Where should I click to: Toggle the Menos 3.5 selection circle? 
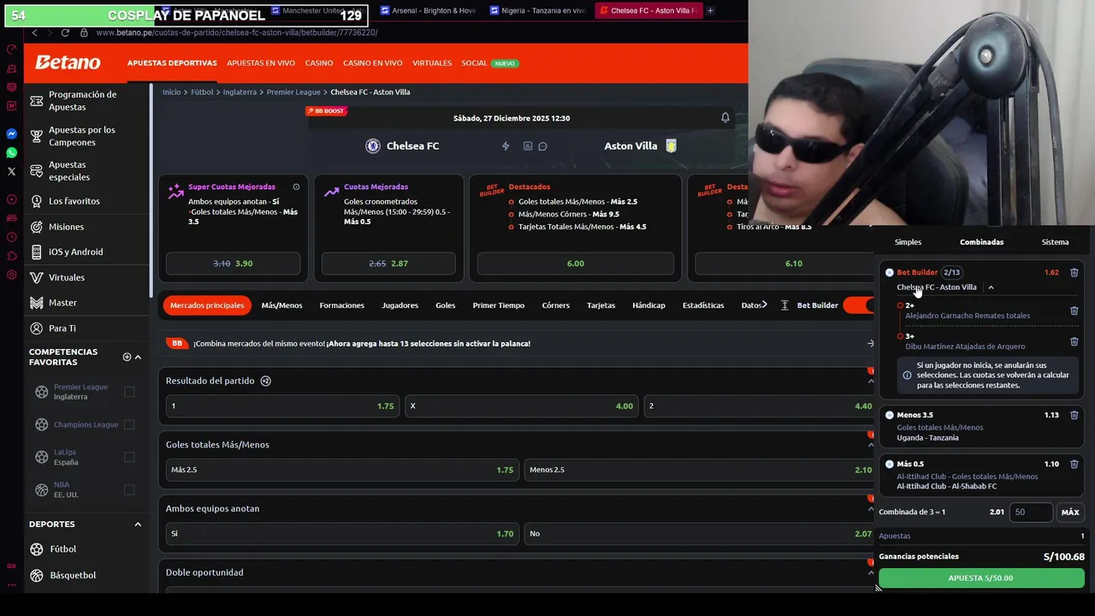(890, 415)
